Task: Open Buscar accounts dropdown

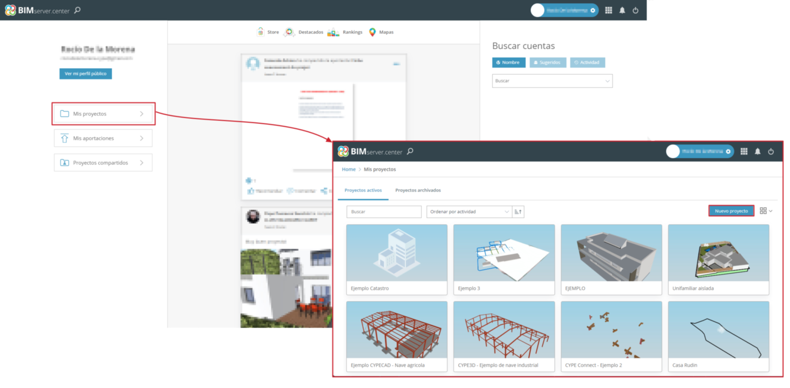Action: pyautogui.click(x=552, y=81)
